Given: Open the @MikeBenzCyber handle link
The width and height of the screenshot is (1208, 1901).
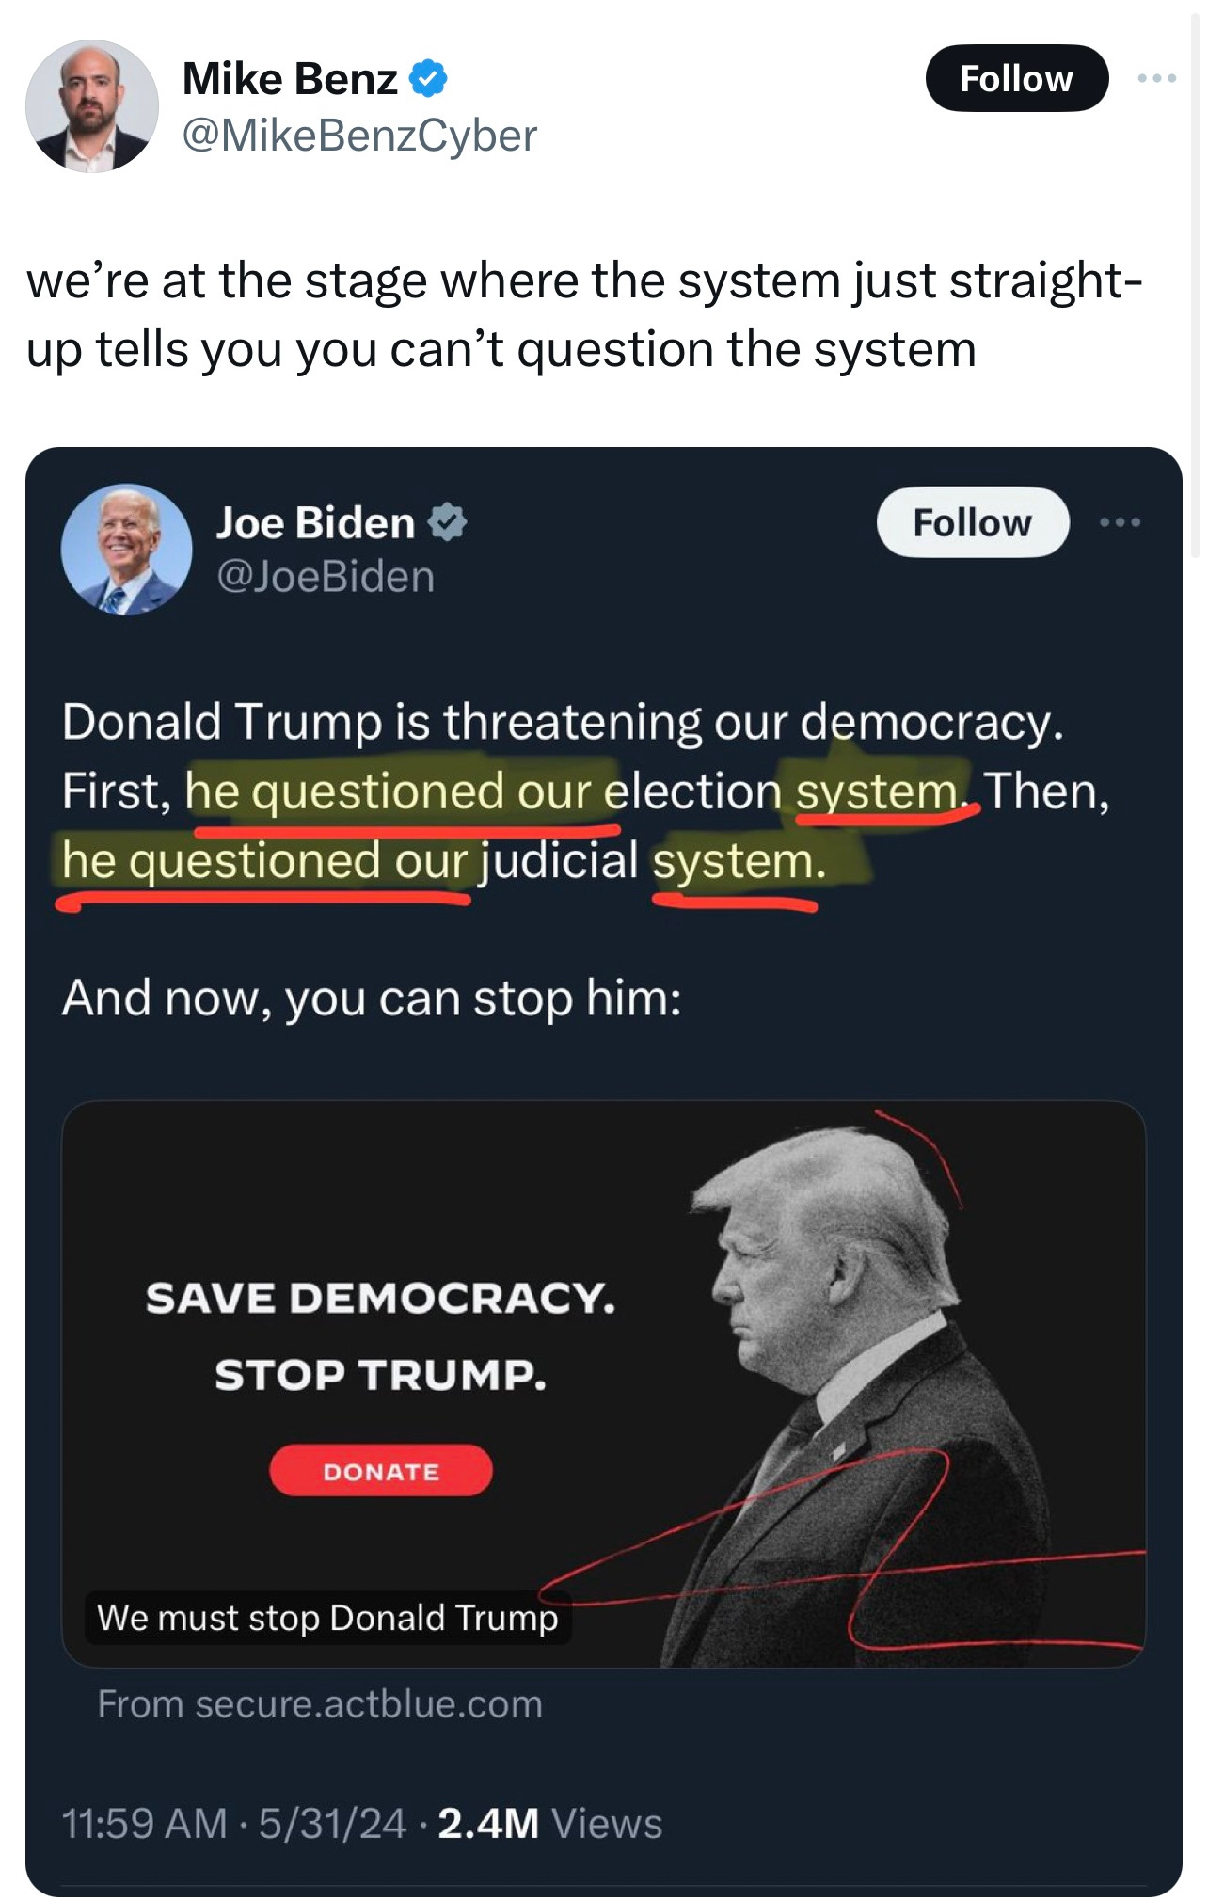Looking at the screenshot, I should 358,136.
